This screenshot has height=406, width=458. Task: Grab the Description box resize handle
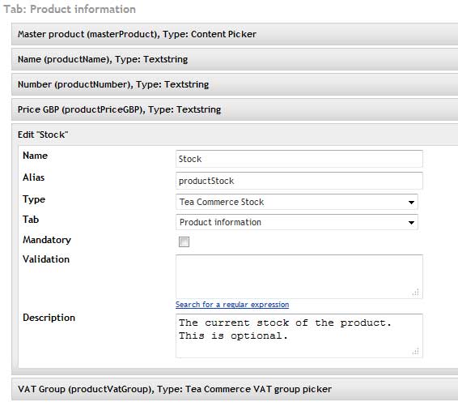pos(416,352)
